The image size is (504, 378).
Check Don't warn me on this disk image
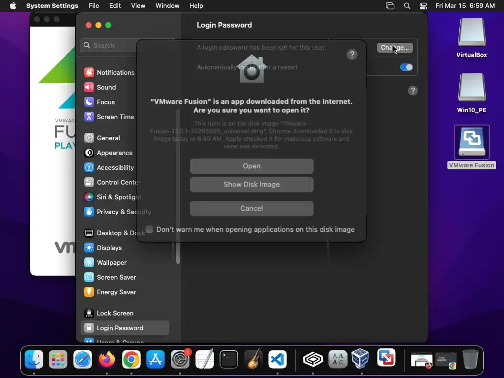pos(149,229)
